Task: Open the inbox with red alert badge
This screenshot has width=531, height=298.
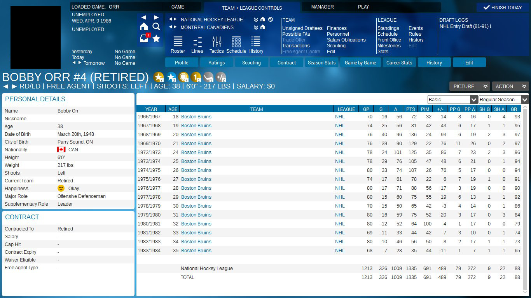Action: point(144,38)
